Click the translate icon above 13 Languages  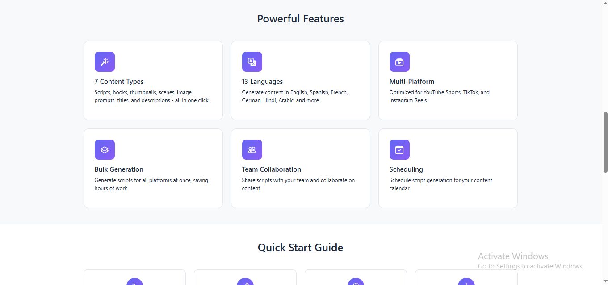tap(252, 62)
